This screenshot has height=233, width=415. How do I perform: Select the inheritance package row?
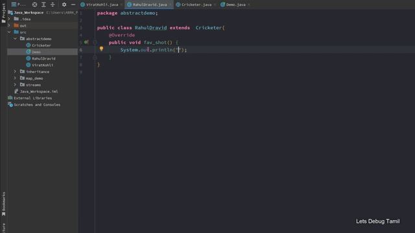coord(42,72)
